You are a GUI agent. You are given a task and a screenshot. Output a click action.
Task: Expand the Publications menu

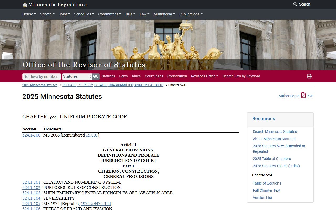(x=191, y=14)
